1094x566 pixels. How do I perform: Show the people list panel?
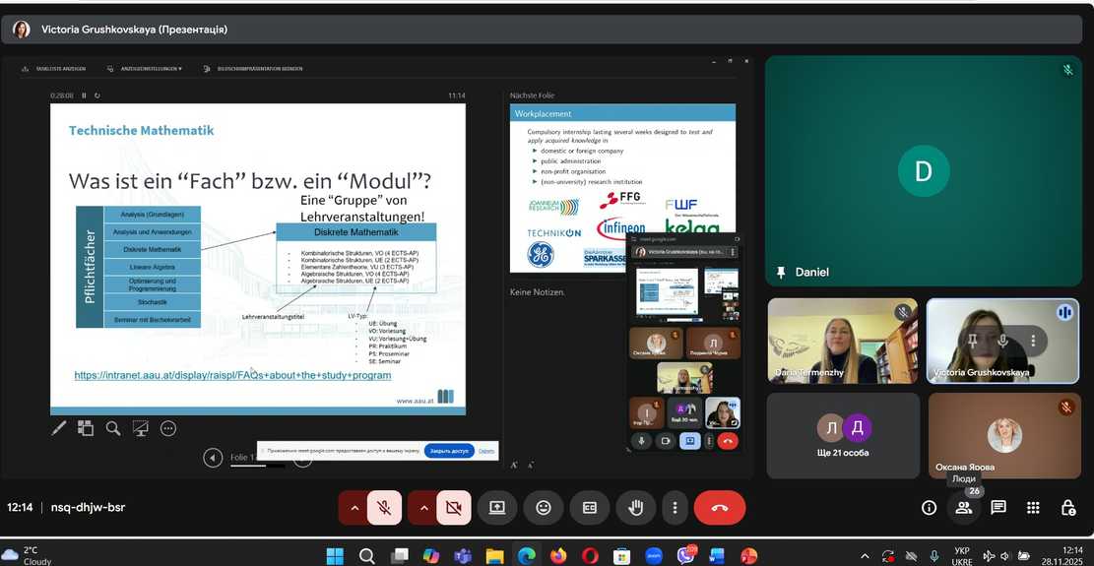[x=963, y=508]
